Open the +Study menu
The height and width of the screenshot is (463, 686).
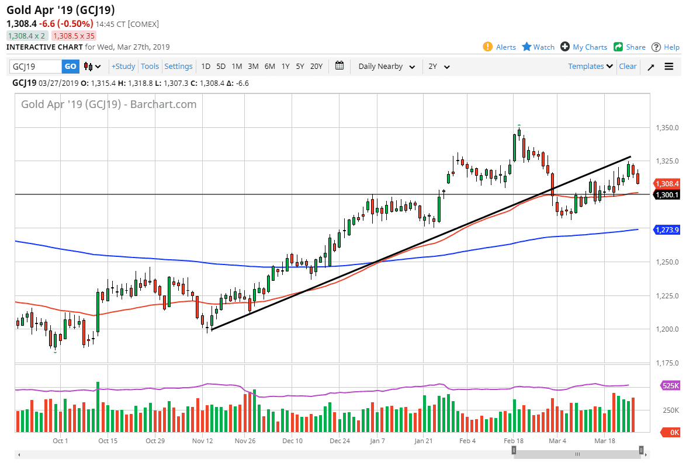(x=123, y=67)
